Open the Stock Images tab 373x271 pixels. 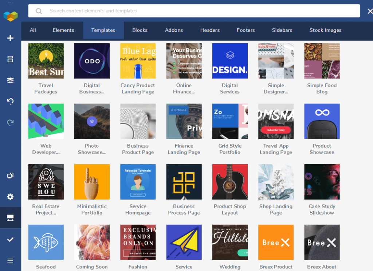point(325,30)
